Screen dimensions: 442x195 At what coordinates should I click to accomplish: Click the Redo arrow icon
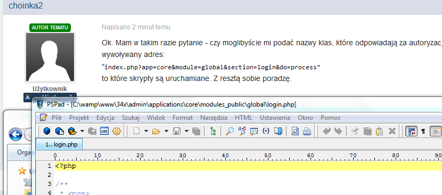click(338, 131)
